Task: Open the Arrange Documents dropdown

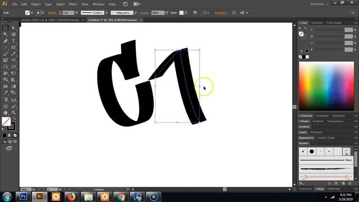Action: coord(137,4)
